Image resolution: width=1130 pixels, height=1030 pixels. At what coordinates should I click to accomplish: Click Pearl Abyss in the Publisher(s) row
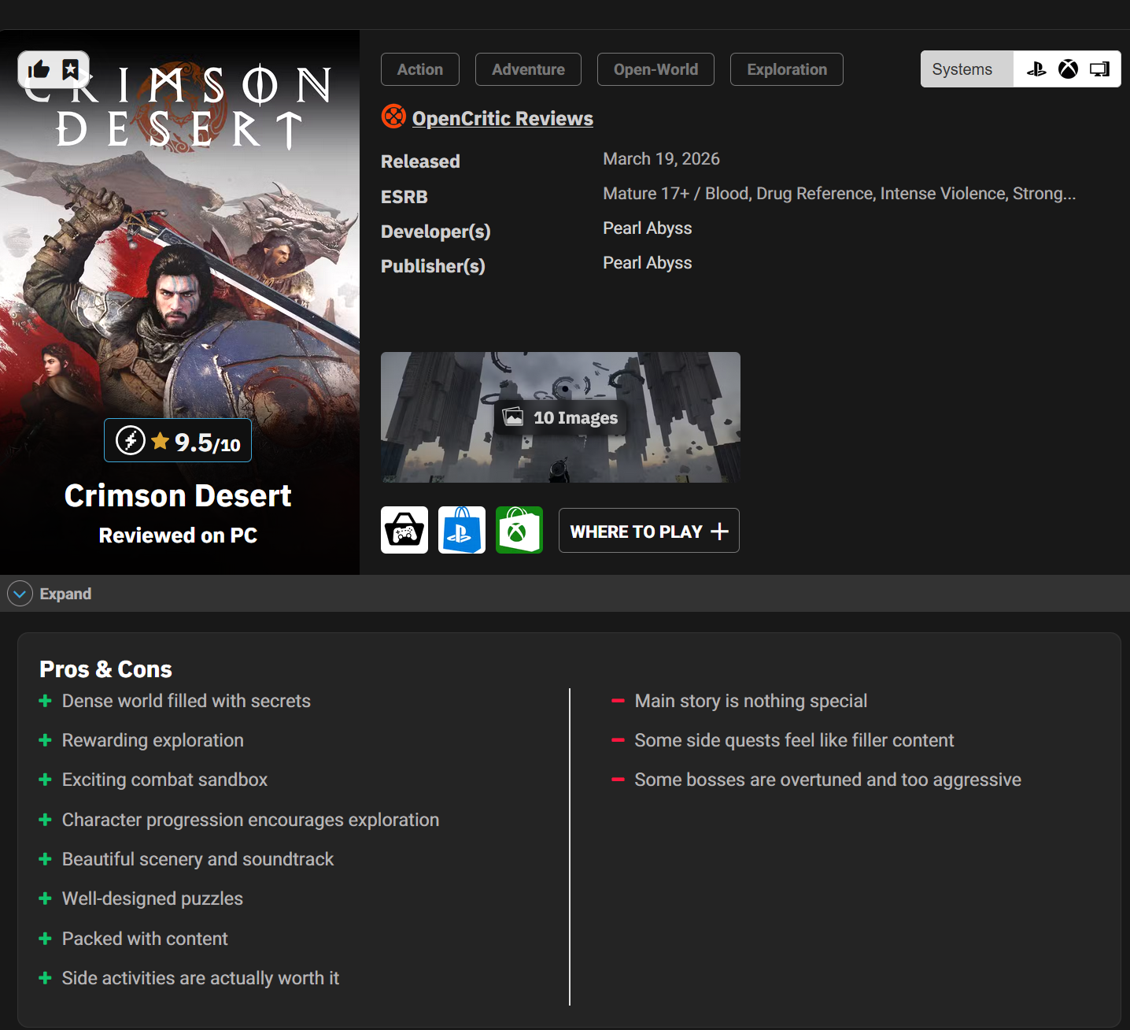[x=648, y=263]
